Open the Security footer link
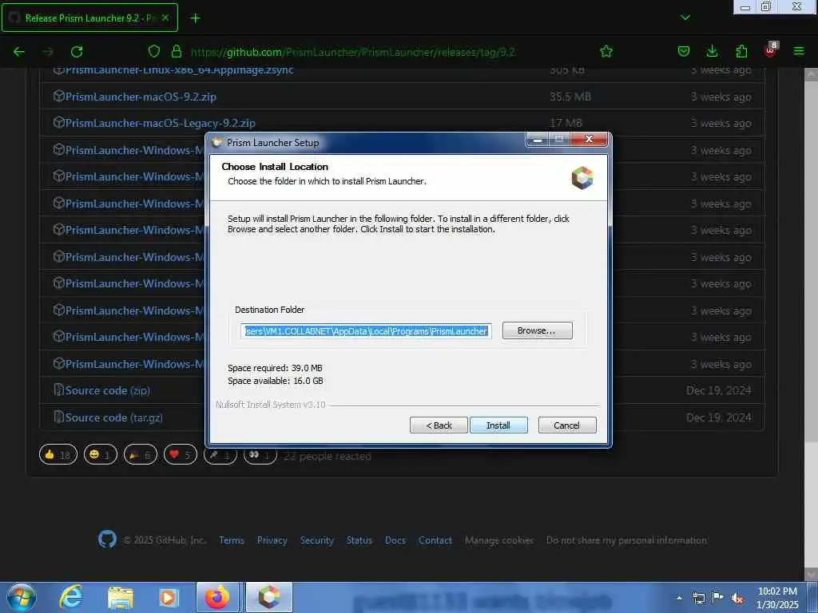The height and width of the screenshot is (613, 818). tap(316, 540)
